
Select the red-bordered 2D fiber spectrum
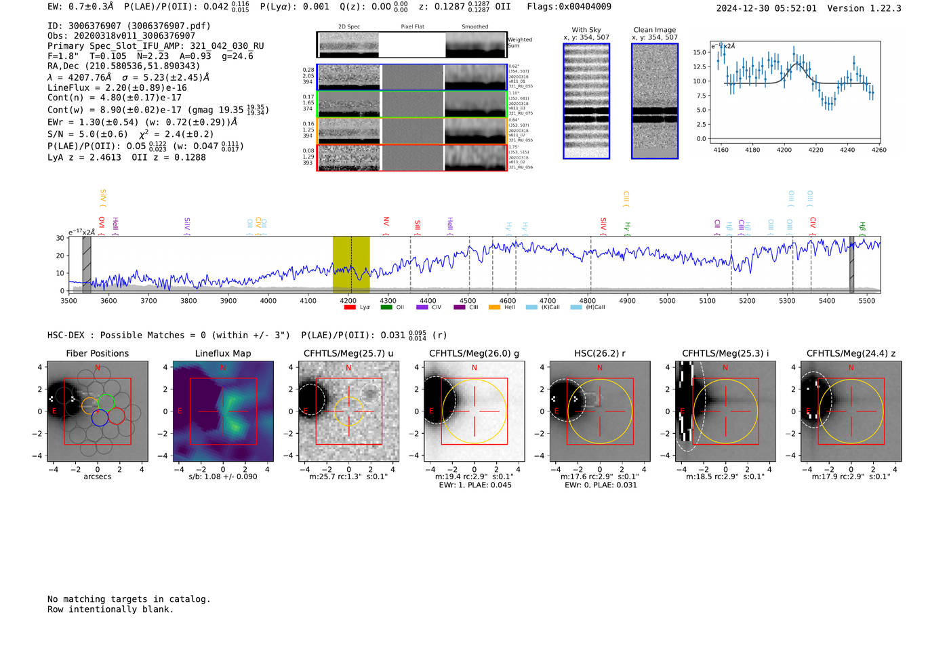coord(411,158)
